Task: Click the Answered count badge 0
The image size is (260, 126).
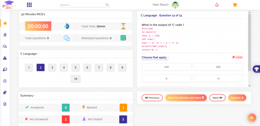Action: point(66,107)
